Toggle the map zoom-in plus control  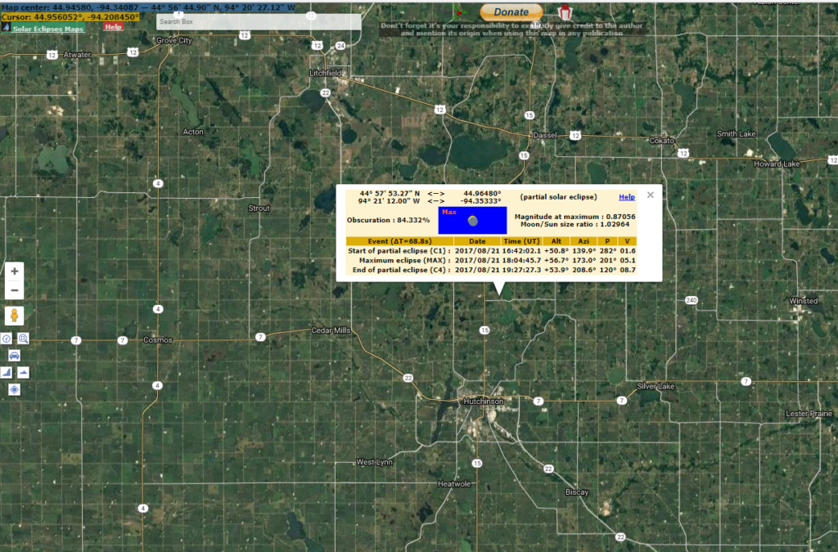(13, 271)
